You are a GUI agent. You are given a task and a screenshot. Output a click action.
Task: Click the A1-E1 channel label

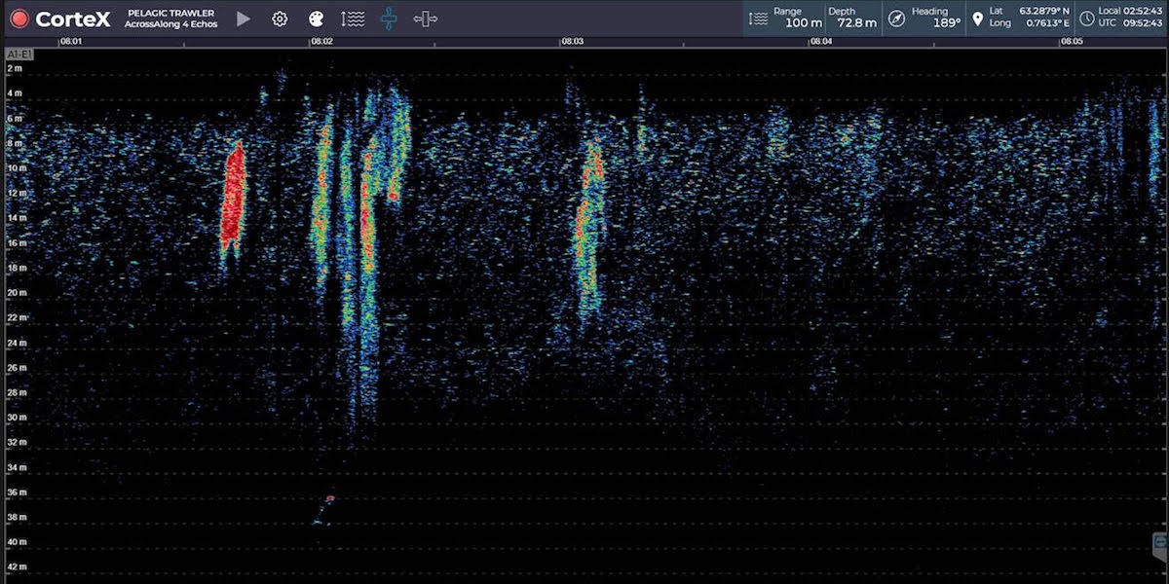pos(19,55)
